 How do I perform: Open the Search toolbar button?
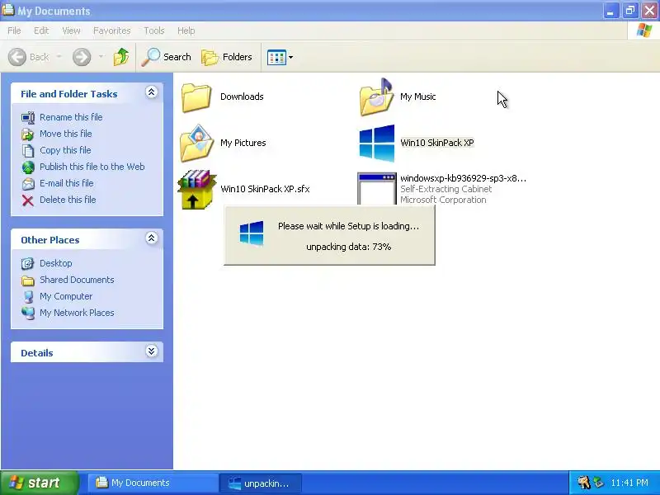click(166, 57)
